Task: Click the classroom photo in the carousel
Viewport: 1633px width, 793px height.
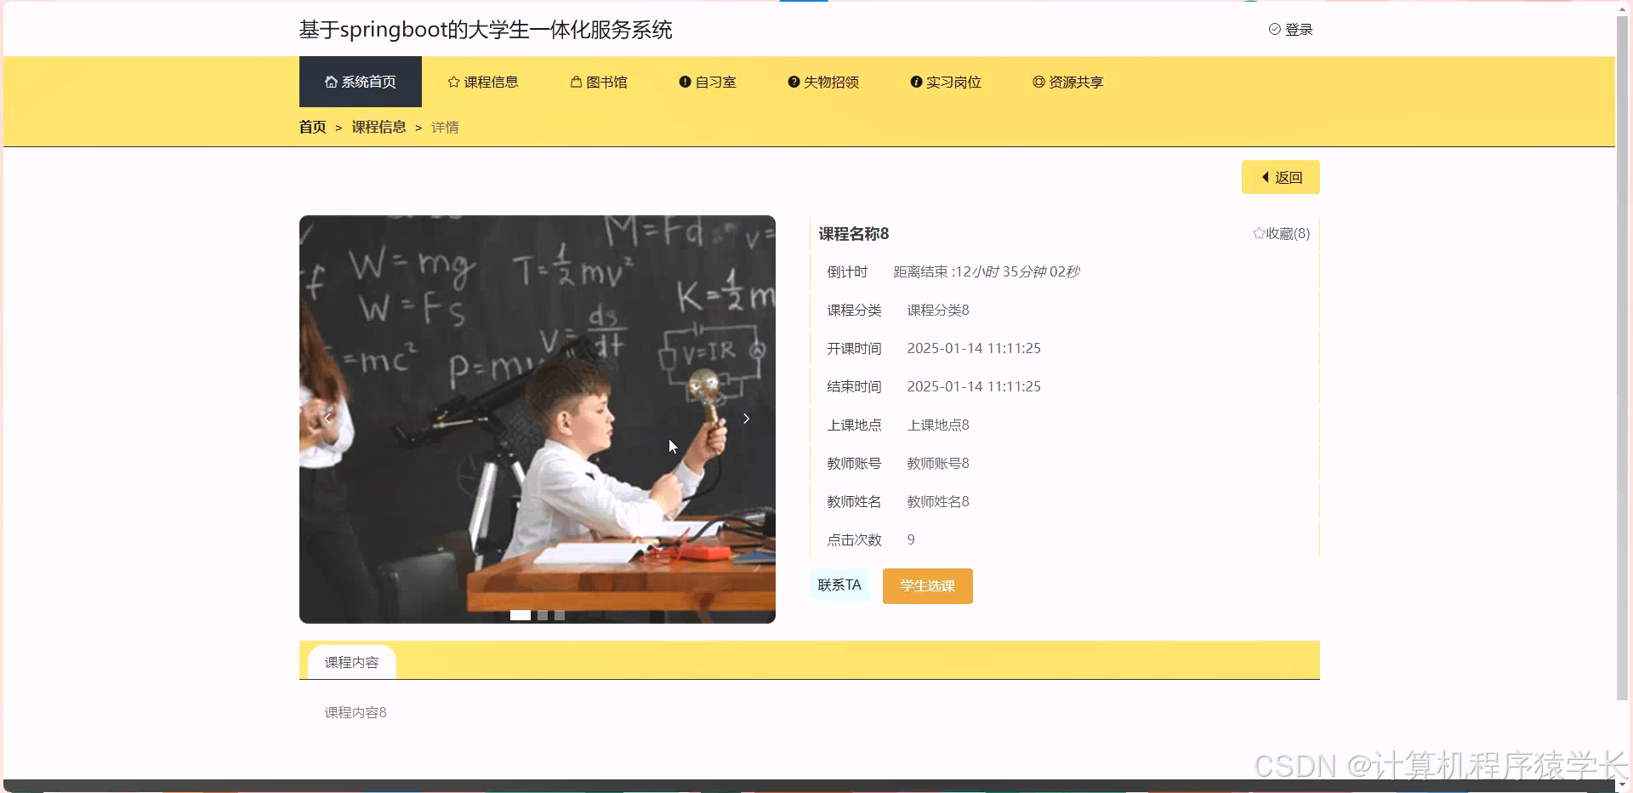Action: (x=537, y=418)
